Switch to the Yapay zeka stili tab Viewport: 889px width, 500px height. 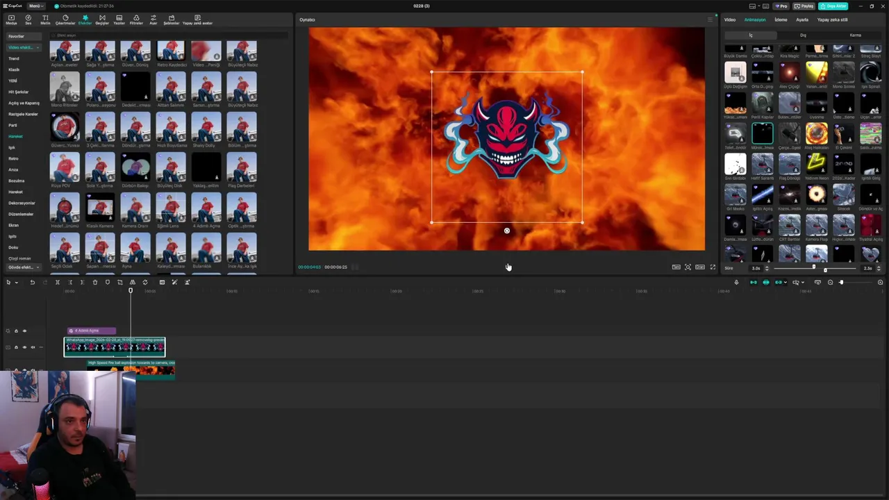tap(832, 19)
